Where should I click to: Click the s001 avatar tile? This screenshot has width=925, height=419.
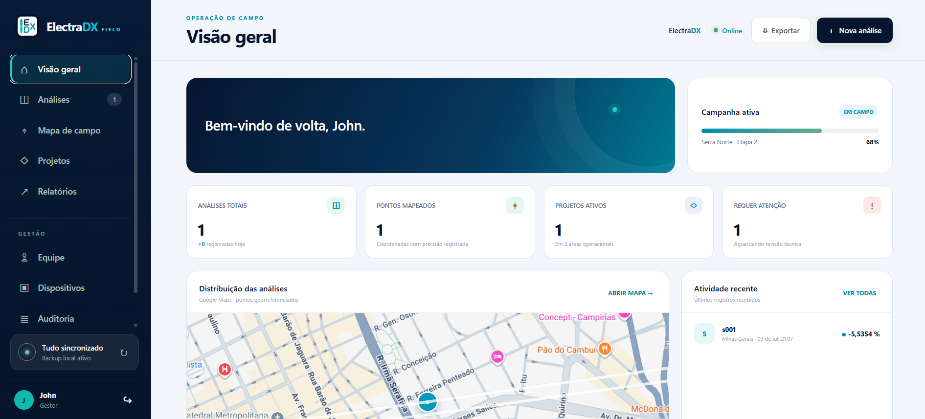(x=704, y=334)
